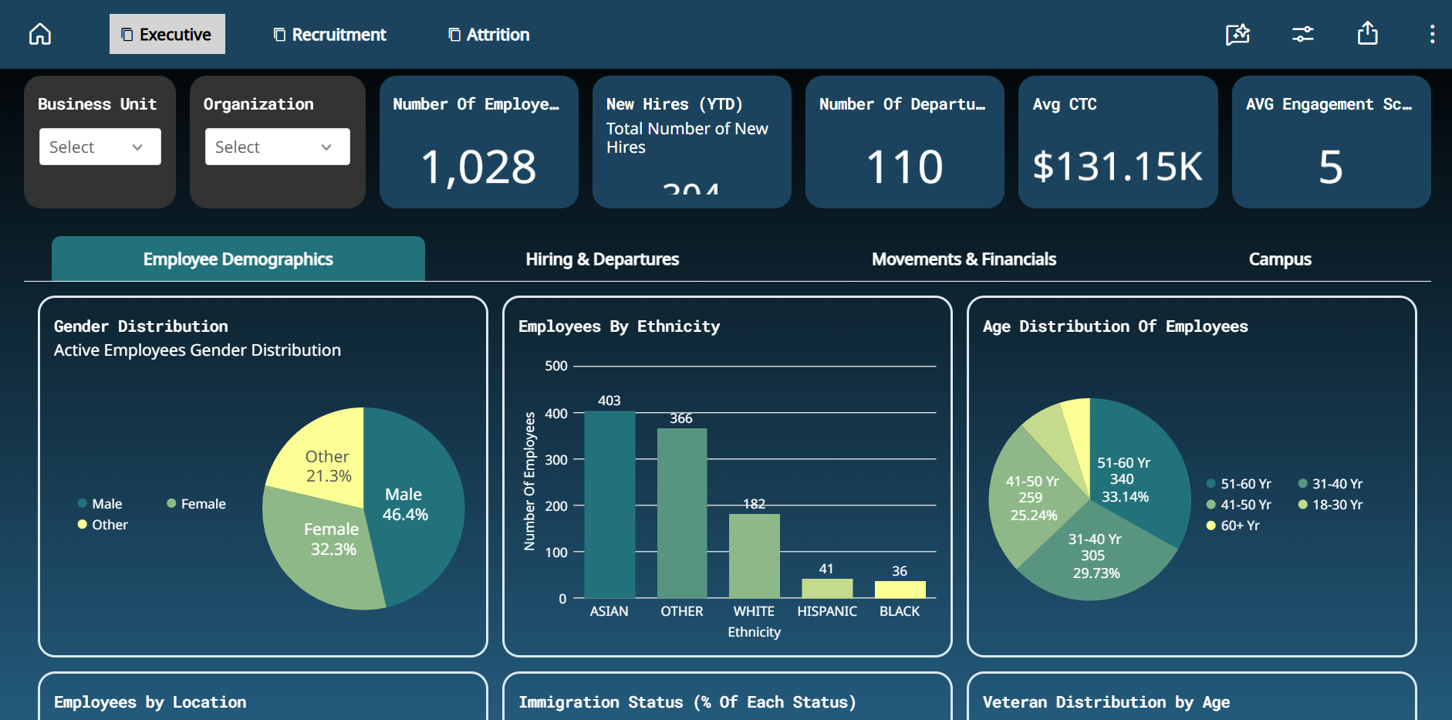Open the filter sliders settings icon
1452x720 pixels.
1303,34
